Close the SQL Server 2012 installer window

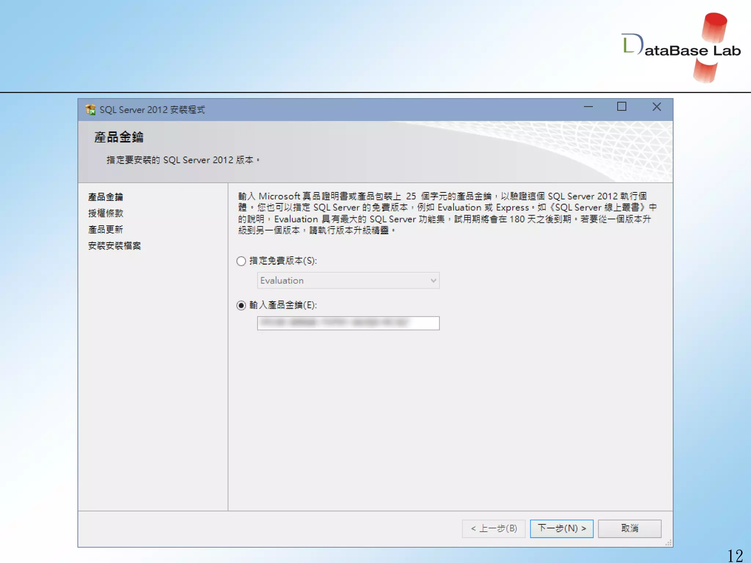pos(656,107)
